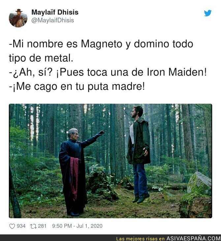
Task: Click the floating man in green jacket
Action: (139, 155)
